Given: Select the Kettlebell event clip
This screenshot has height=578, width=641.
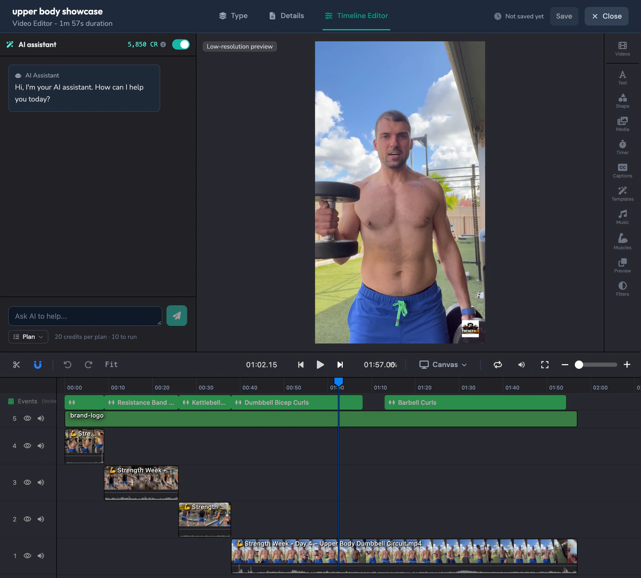Looking at the screenshot, I should tap(205, 402).
